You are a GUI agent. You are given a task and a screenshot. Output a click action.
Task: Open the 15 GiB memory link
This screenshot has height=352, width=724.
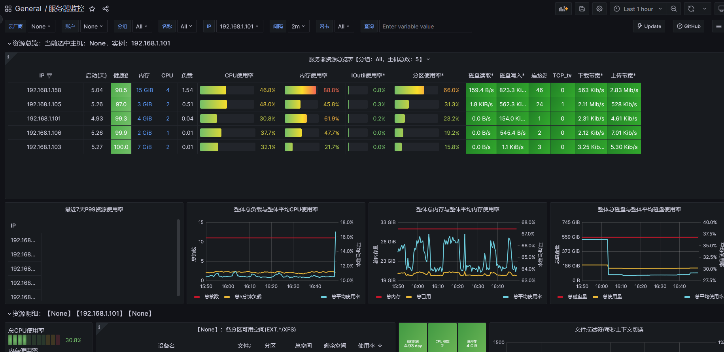coord(145,90)
